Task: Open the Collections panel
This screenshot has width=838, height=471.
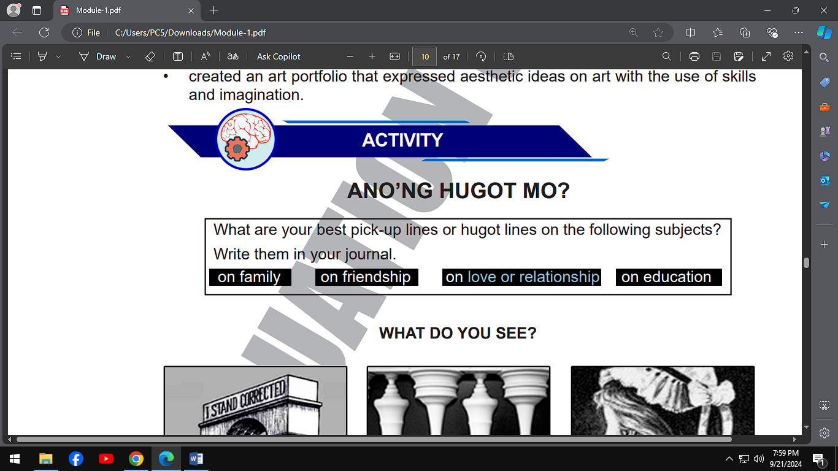Action: 745,33
